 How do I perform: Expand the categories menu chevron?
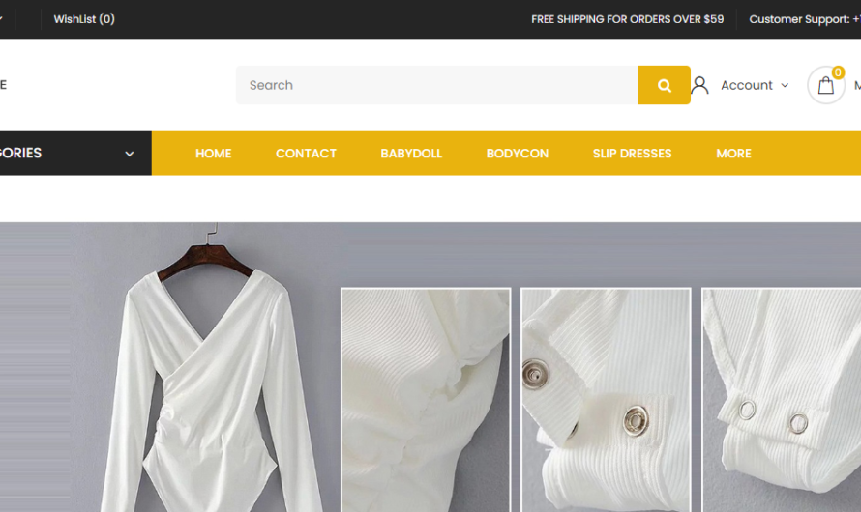click(129, 154)
